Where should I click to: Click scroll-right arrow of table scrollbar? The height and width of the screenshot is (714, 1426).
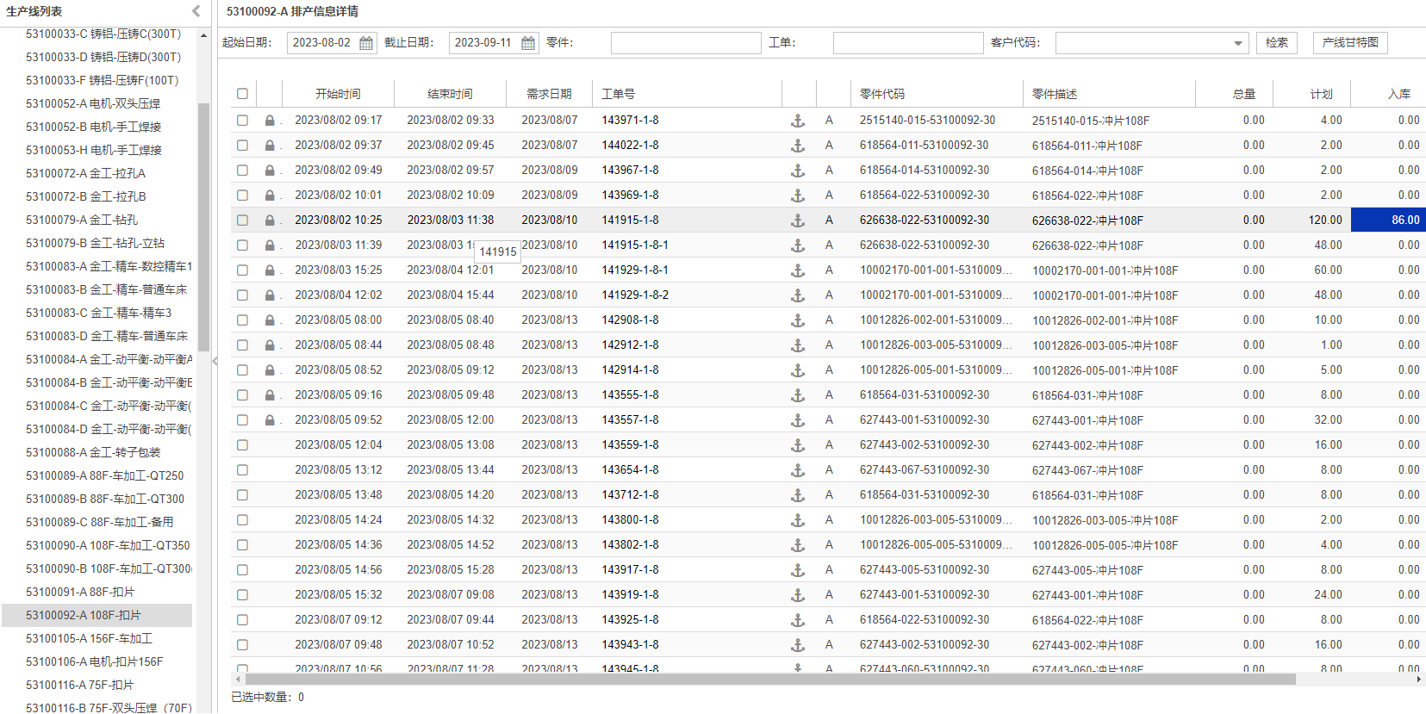1419,680
